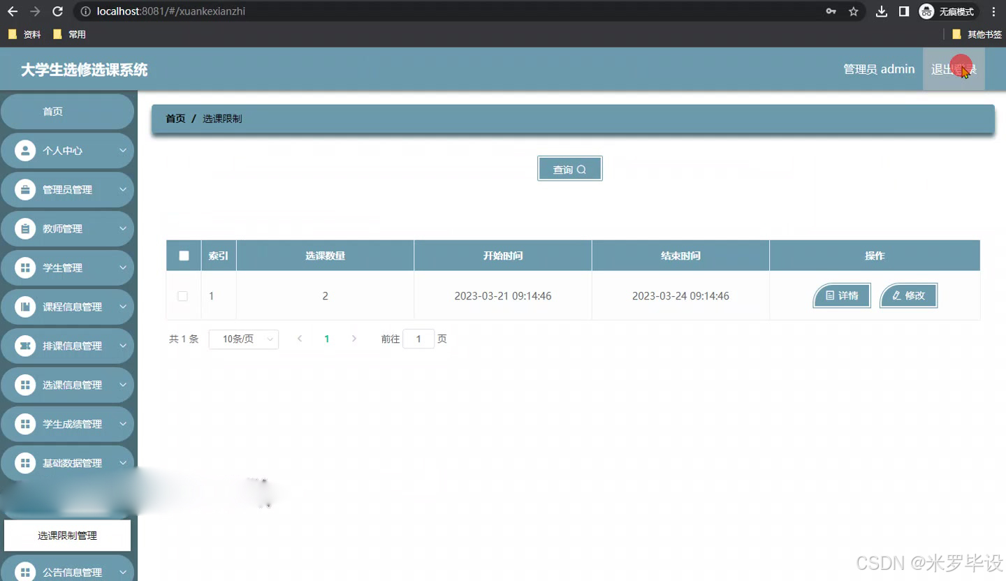Viewport: 1006px width, 581px height.
Task: Click the 选课限制 breadcrumb text
Action: pyautogui.click(x=222, y=119)
